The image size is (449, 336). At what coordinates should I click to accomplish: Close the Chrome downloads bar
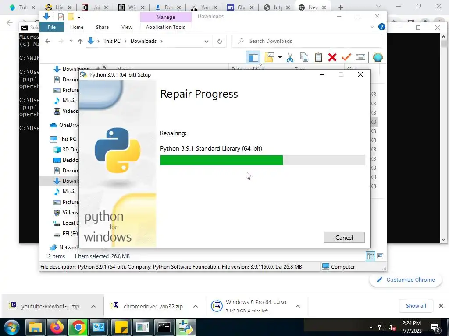coord(441,306)
